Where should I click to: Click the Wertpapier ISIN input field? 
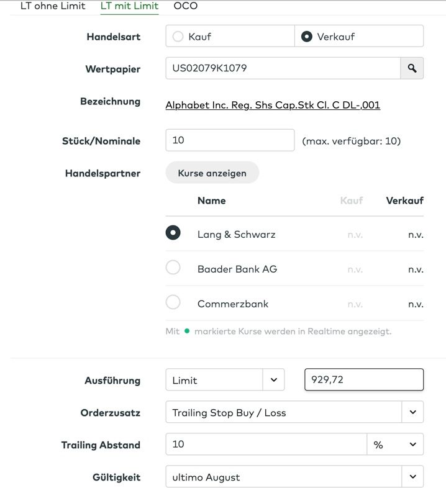[283, 68]
